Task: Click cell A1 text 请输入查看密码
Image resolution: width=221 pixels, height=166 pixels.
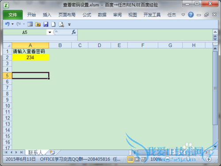Action: (x=29, y=51)
